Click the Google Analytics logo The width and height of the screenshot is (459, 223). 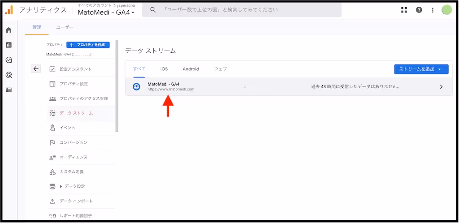(x=9, y=10)
